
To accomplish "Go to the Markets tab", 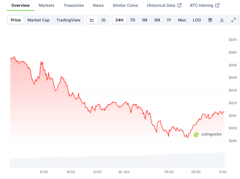I will (46, 5).
